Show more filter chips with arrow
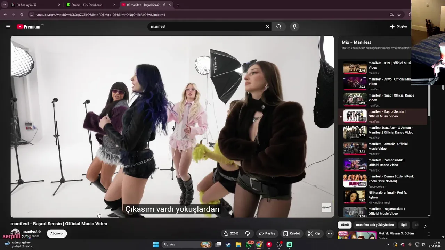The image size is (445, 250). pos(425,226)
